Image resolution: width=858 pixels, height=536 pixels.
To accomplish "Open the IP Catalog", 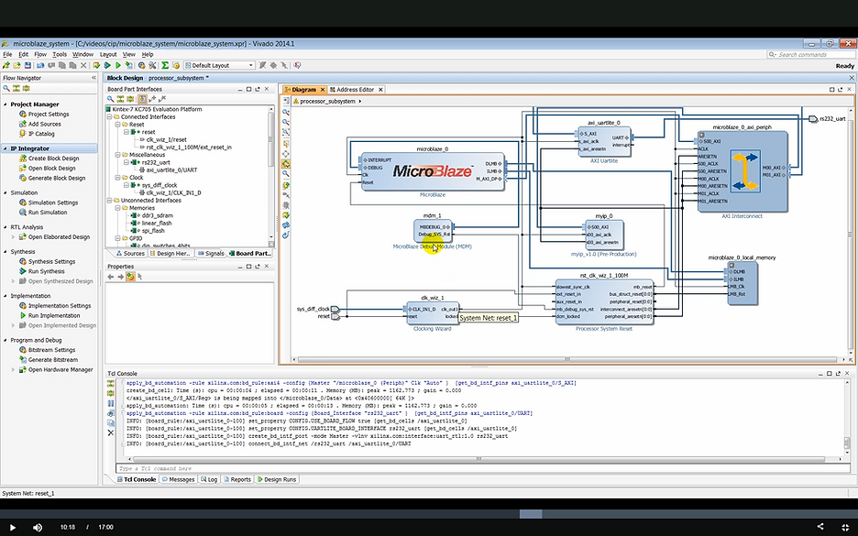I will (x=42, y=134).
